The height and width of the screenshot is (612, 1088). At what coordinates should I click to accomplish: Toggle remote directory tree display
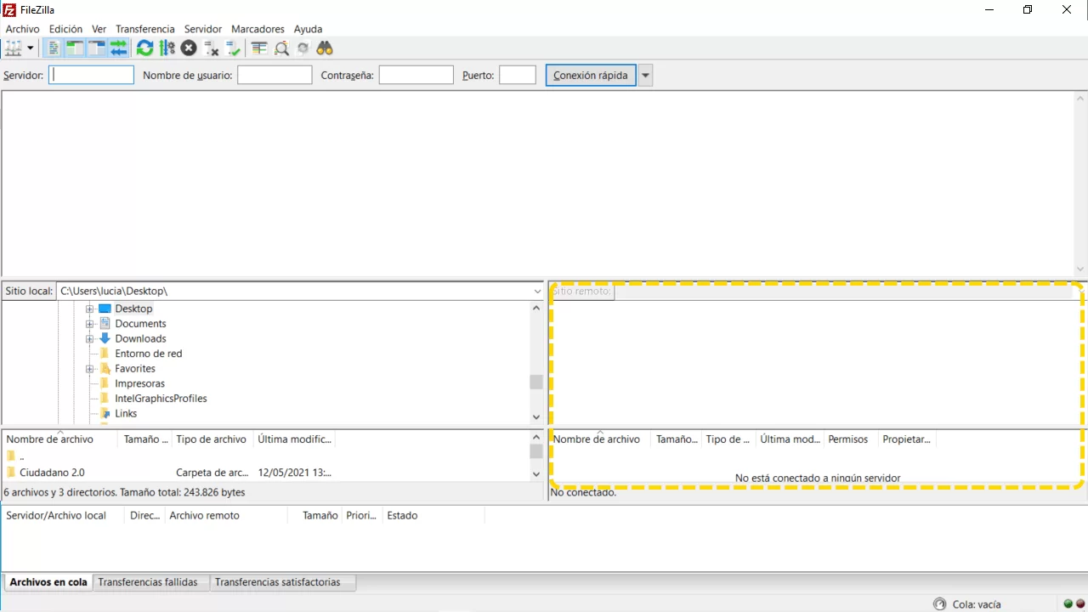click(x=97, y=48)
